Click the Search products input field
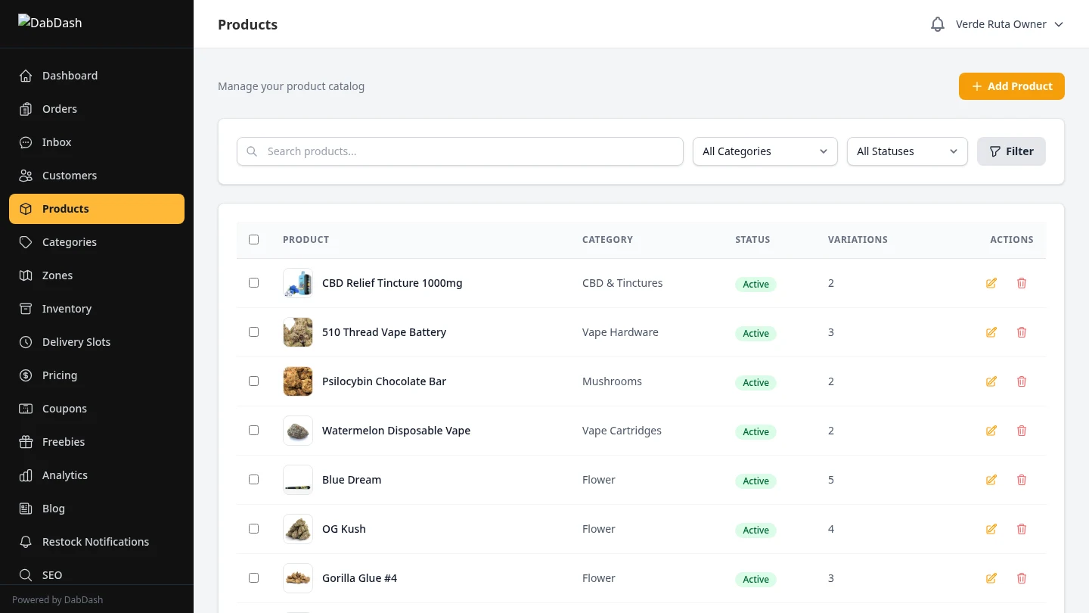1089x613 pixels. tap(469, 151)
